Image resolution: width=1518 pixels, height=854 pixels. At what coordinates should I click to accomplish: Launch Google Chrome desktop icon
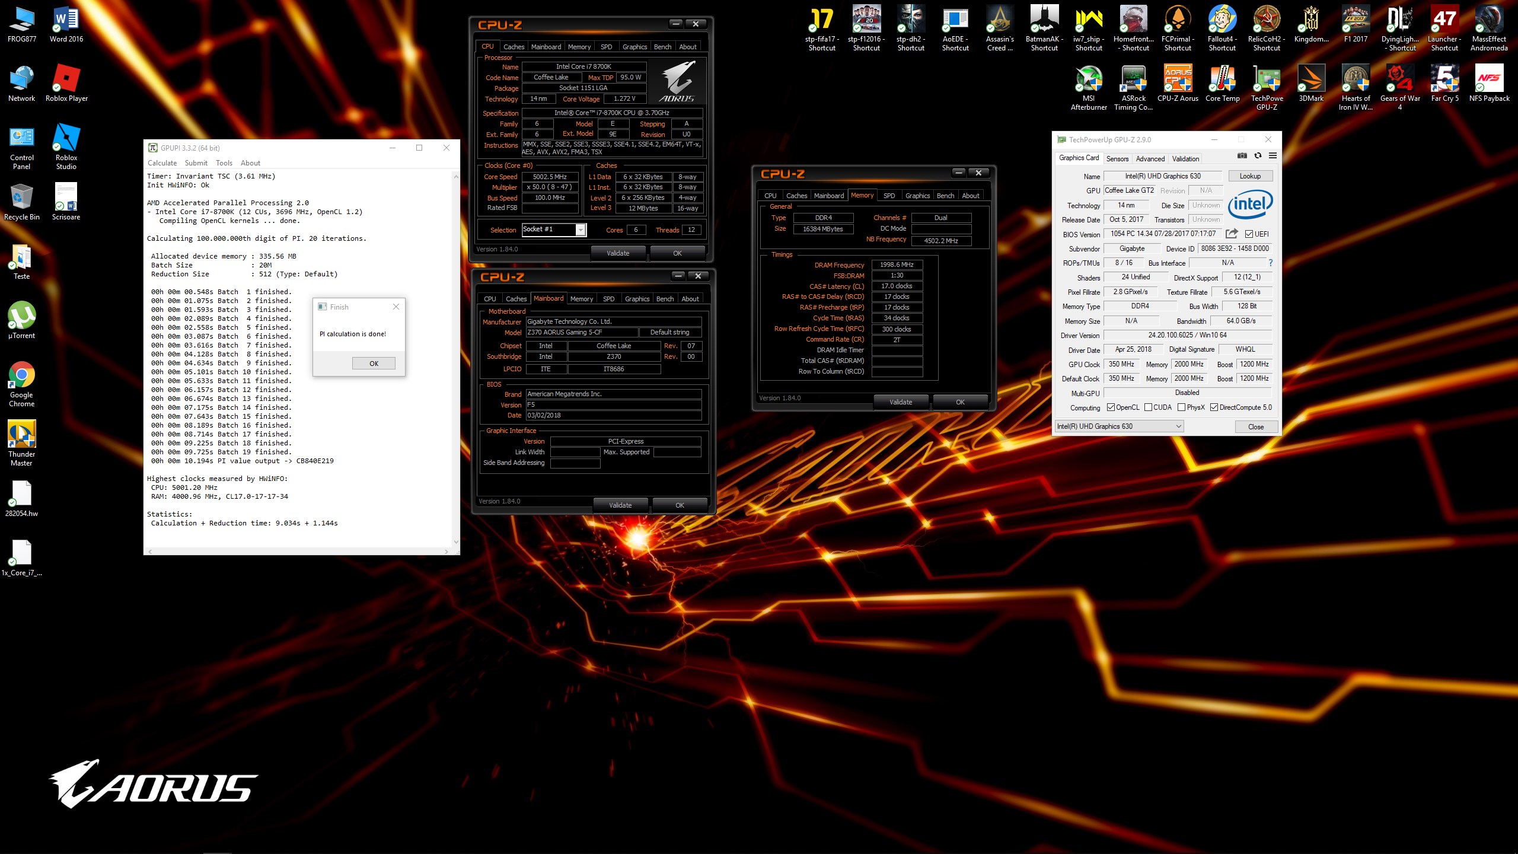[x=22, y=384]
